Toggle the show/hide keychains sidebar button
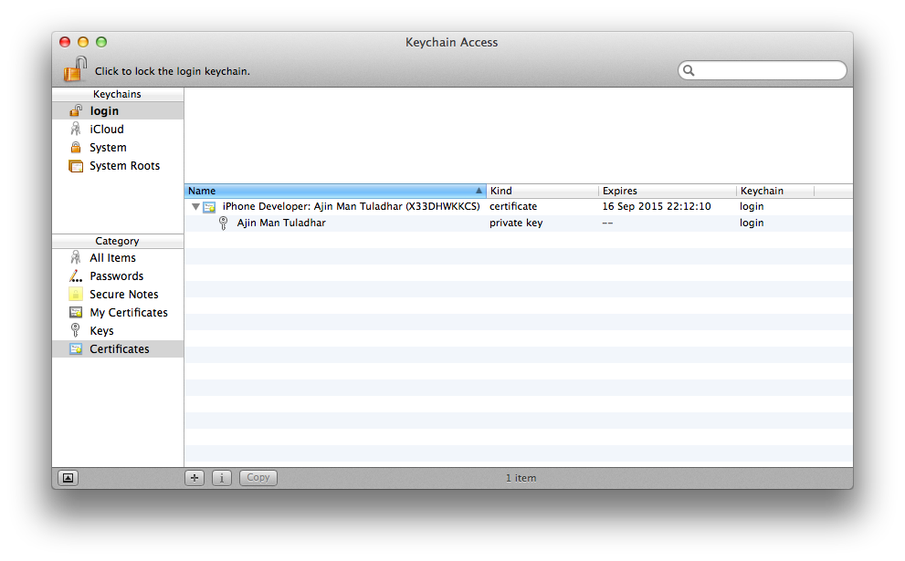The image size is (905, 561). coord(68,478)
